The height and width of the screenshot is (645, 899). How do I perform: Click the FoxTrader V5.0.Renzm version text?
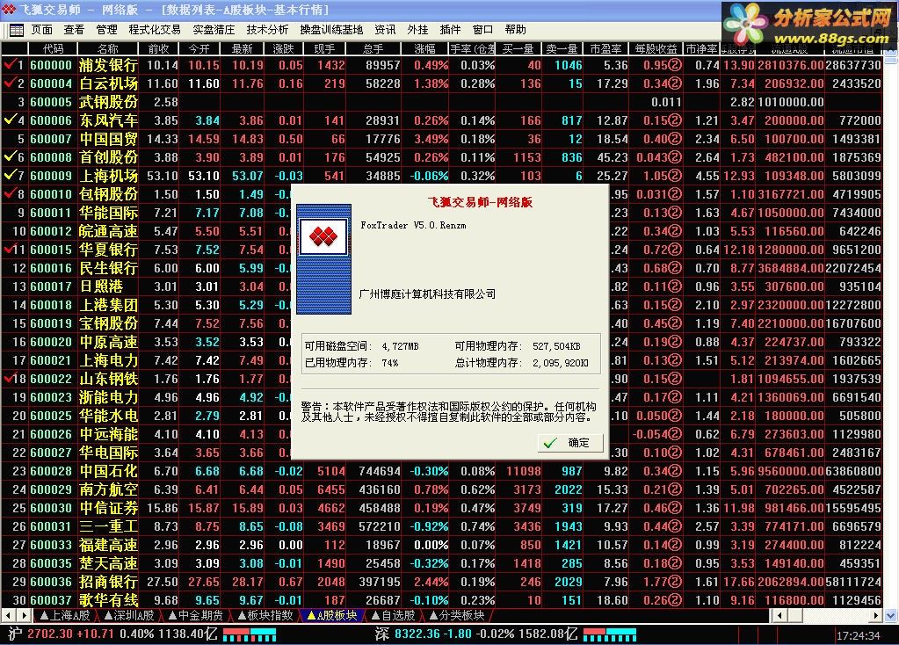click(x=413, y=225)
